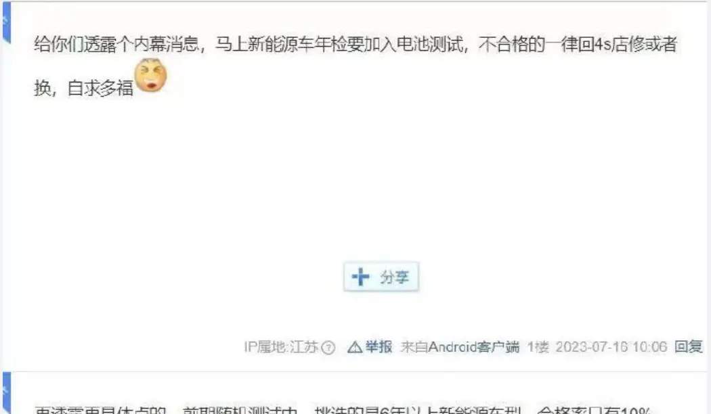Click the 分享 text label on share button
Screen dimensions: 711x414
coord(395,277)
